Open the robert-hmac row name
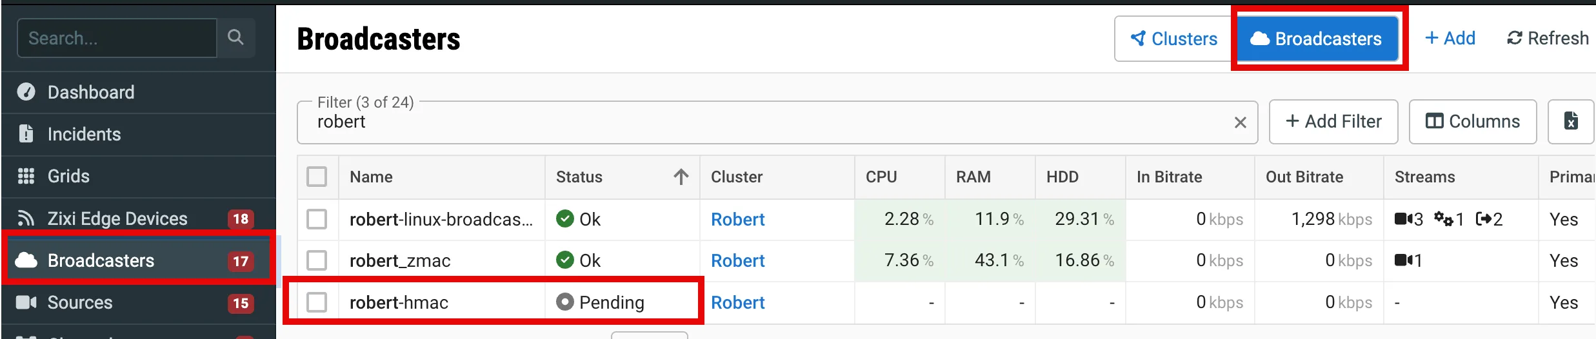Screen dimensions: 1596x339 click(399, 302)
